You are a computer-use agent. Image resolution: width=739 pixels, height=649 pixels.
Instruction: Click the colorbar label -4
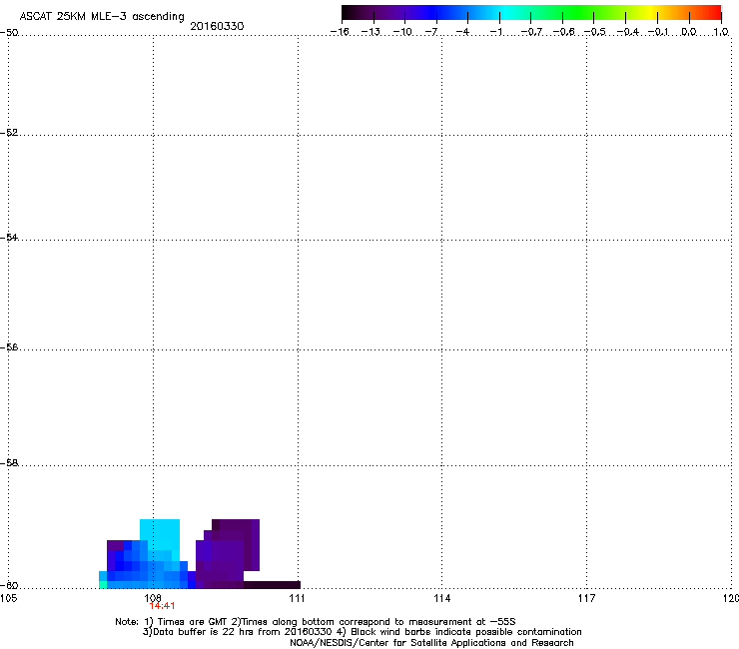coord(462,32)
